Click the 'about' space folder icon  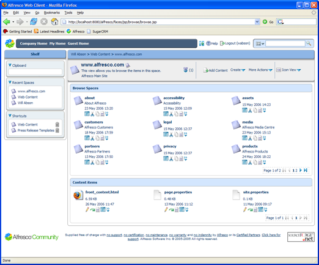(78, 100)
